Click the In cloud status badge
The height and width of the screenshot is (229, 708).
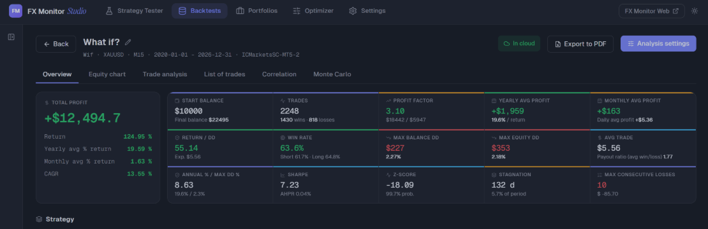[519, 44]
